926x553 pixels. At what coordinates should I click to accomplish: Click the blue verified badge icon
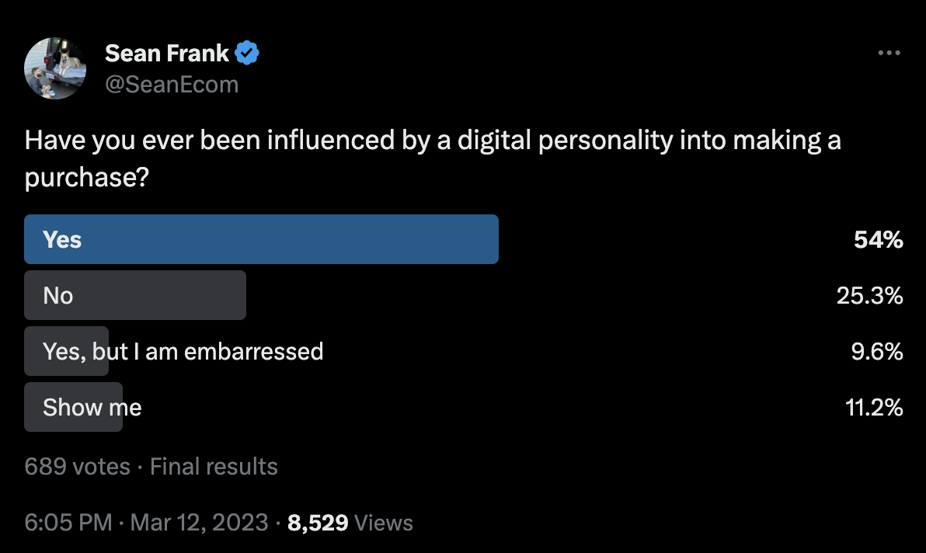point(247,53)
